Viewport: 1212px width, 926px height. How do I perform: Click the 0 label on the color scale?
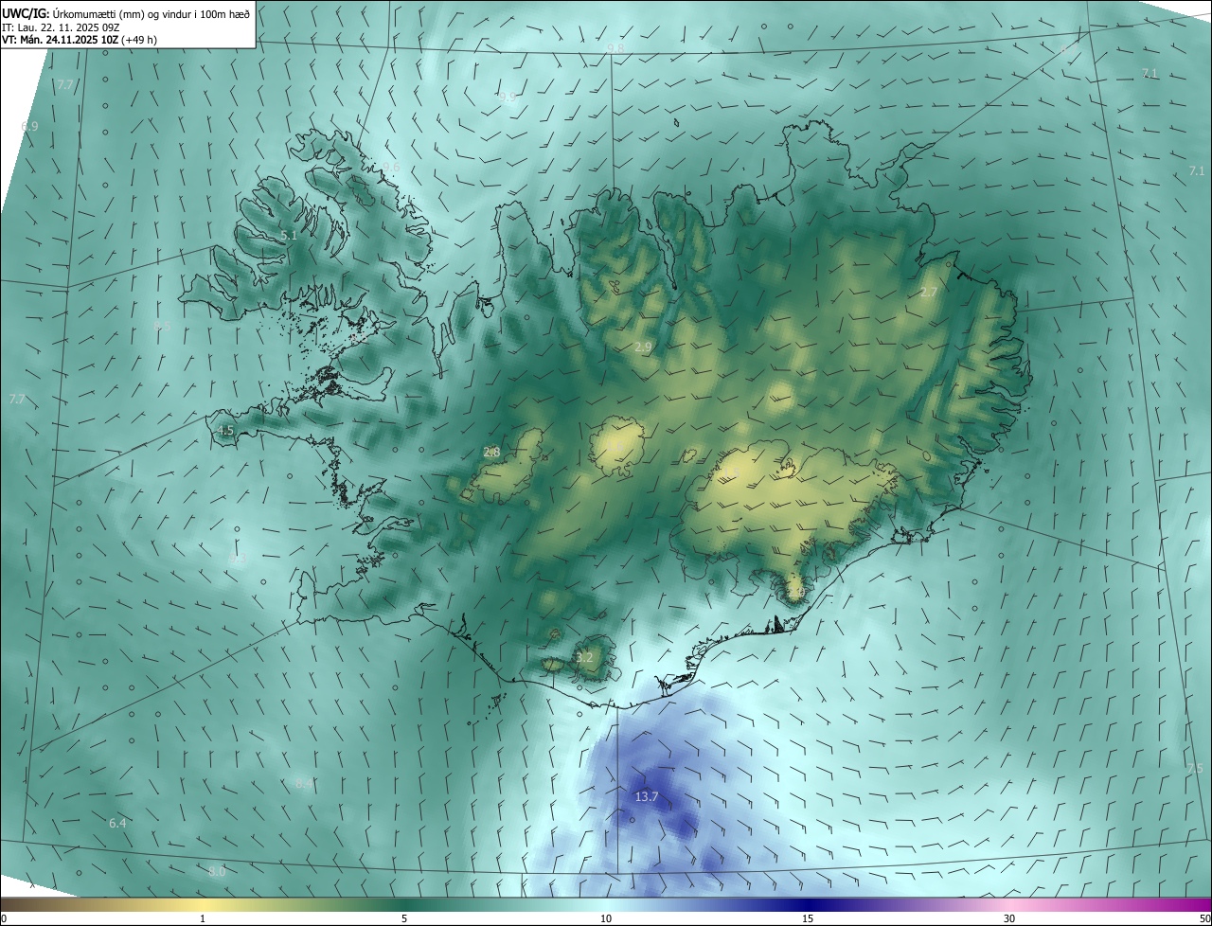click(4, 918)
